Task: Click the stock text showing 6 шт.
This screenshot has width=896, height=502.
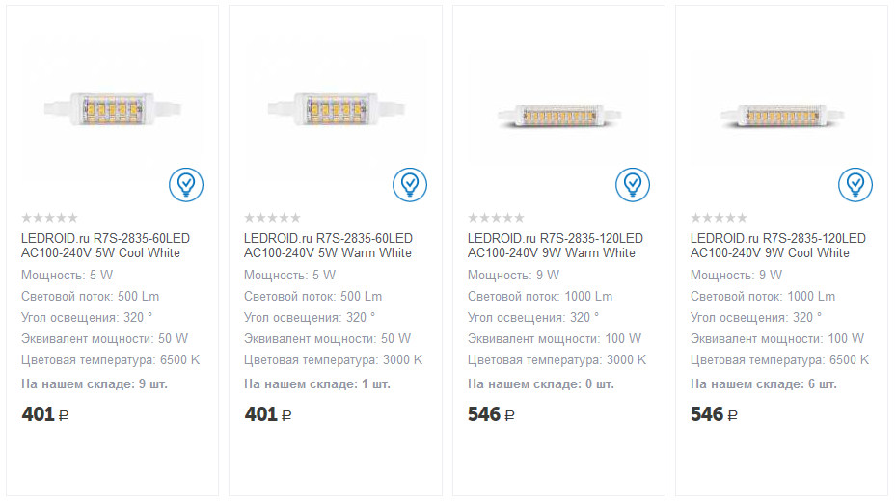Action: point(763,383)
